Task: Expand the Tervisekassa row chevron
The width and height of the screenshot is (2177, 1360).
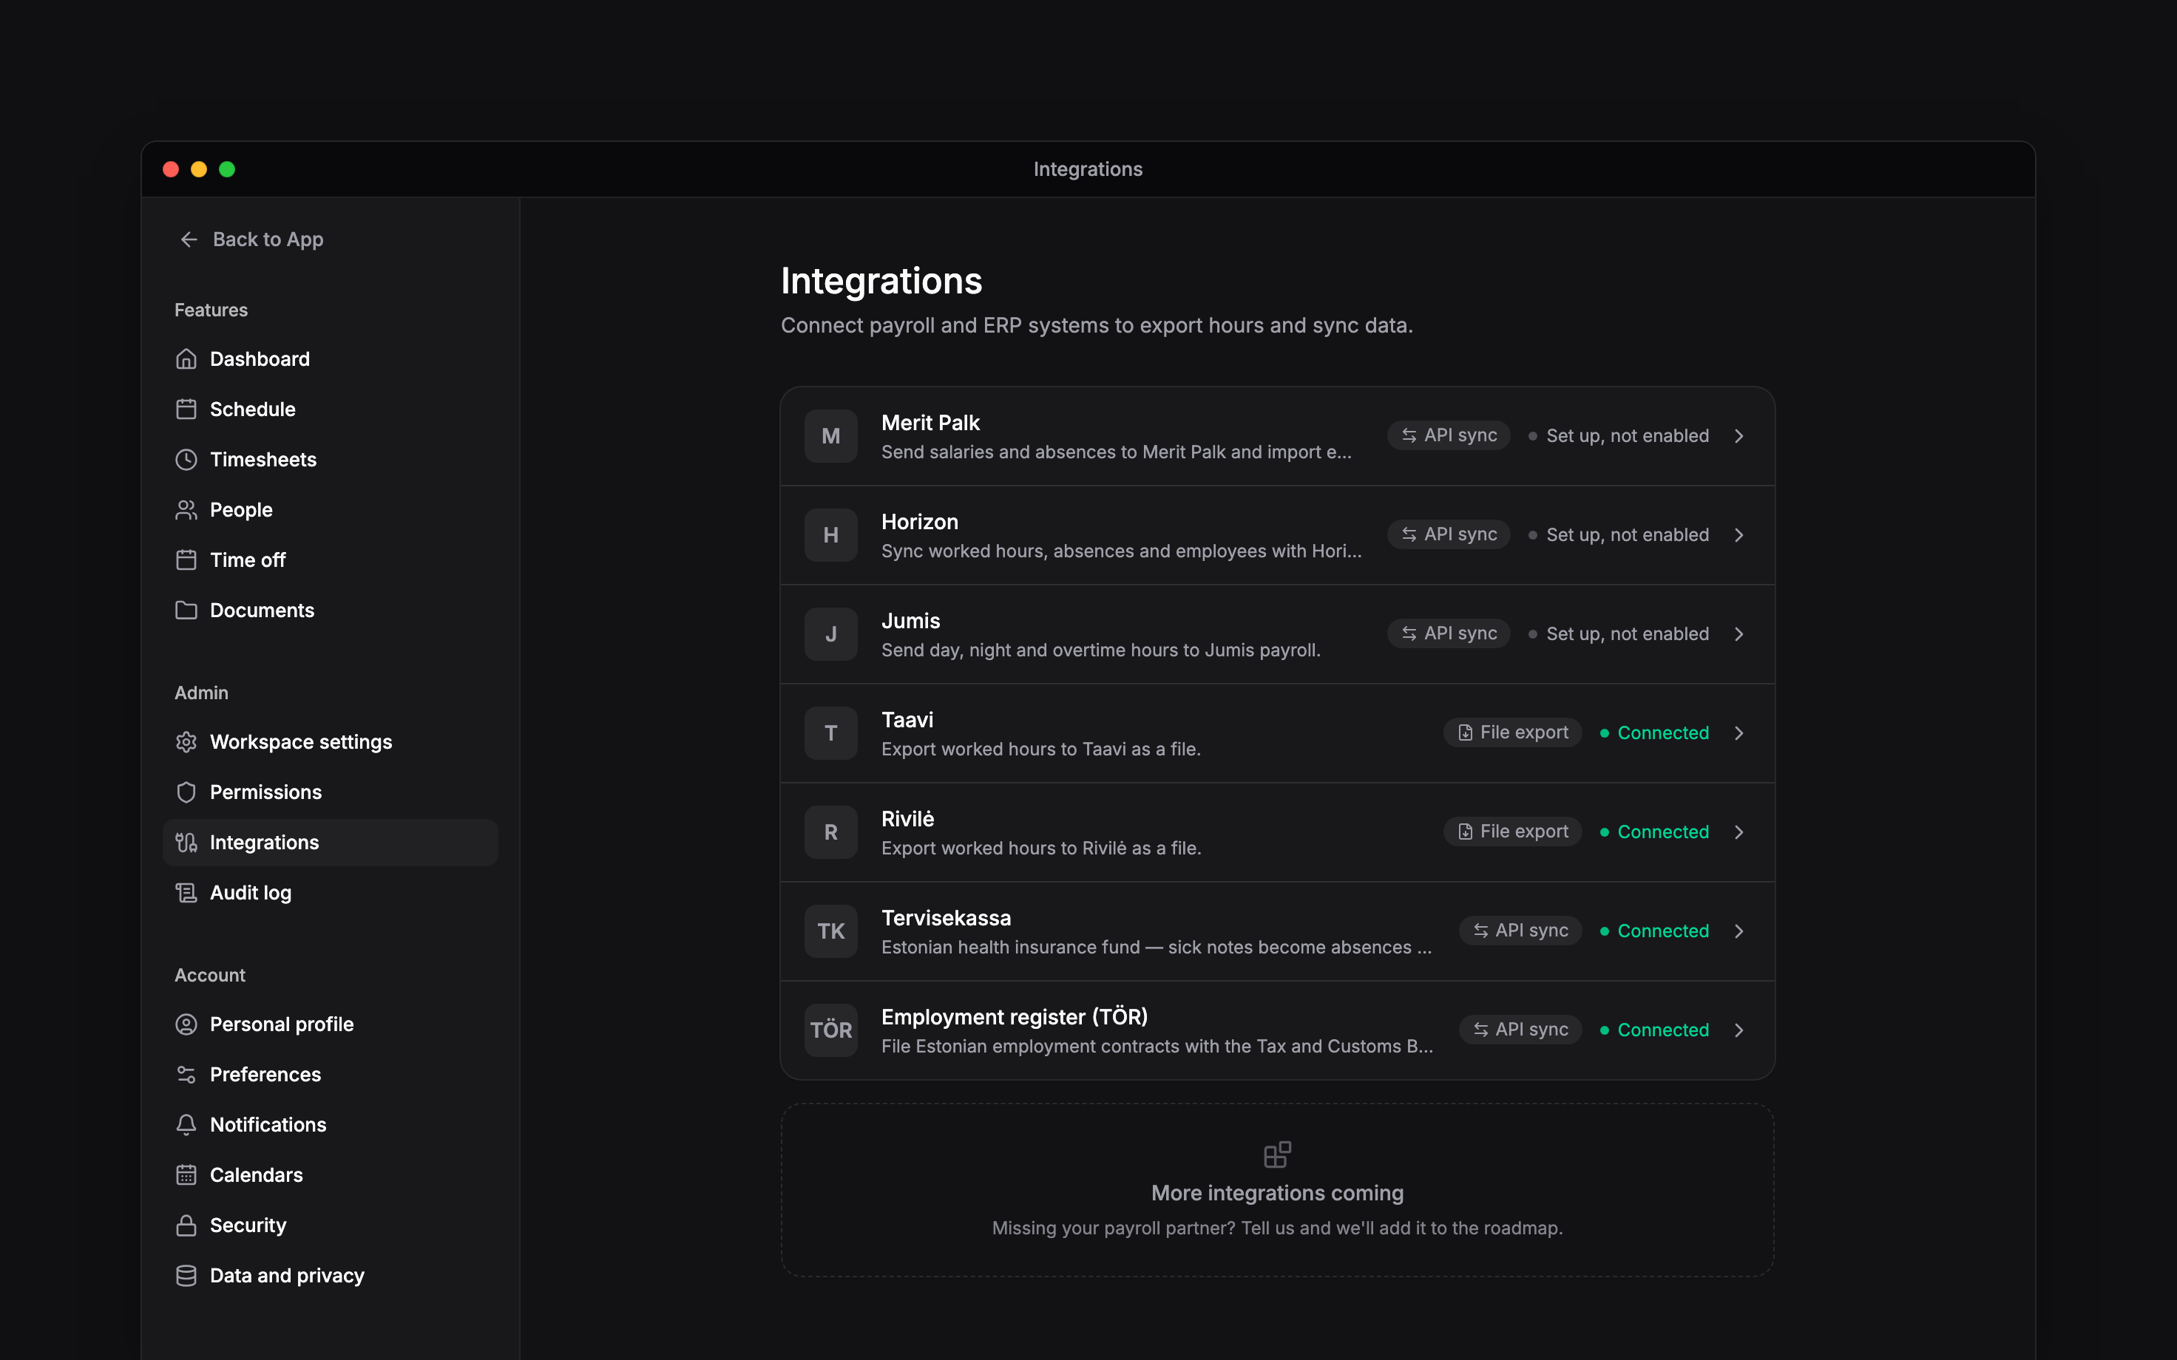Action: pos(1739,931)
